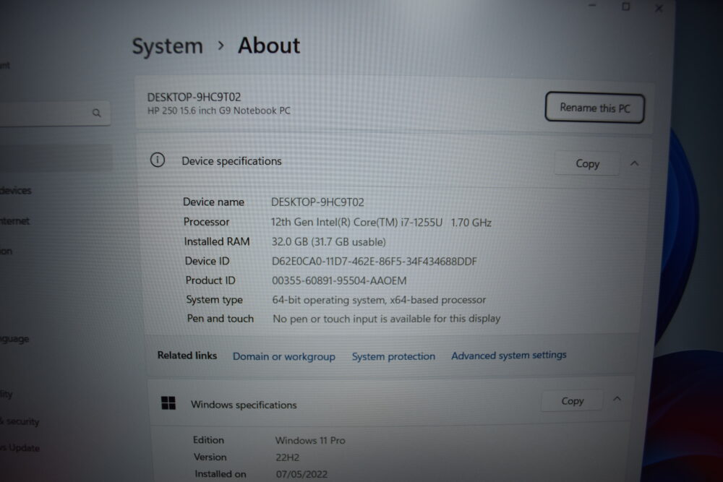Open Network & internet in the sidebar
This screenshot has width=723, height=482.
[14, 221]
